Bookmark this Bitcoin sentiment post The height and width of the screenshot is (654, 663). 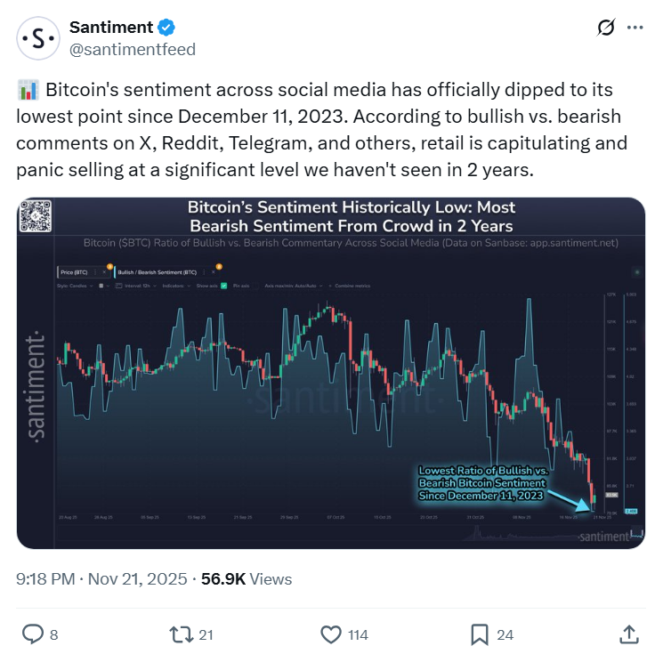(479, 634)
